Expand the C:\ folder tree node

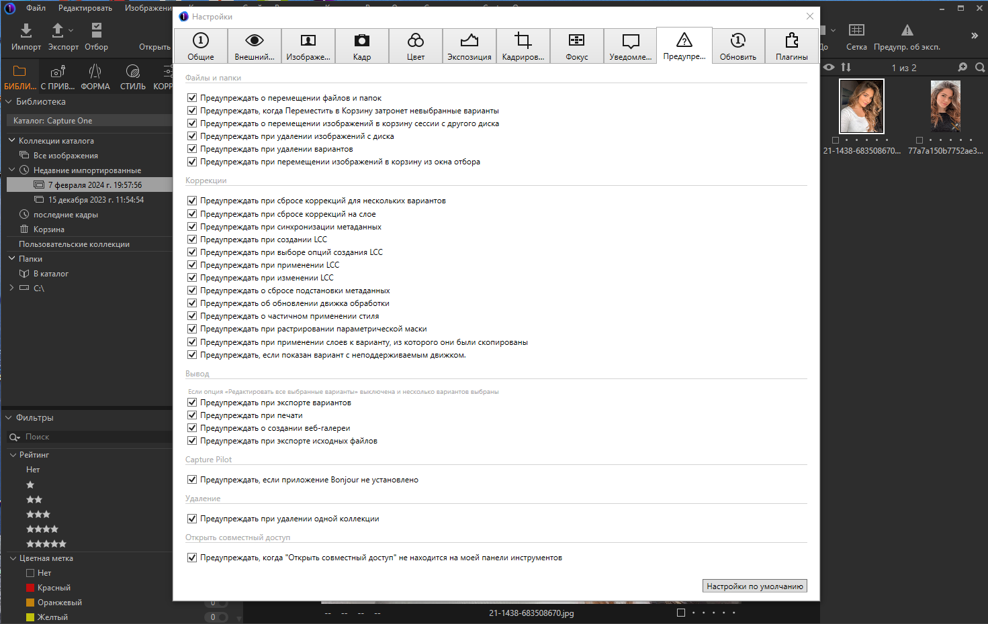(11, 288)
